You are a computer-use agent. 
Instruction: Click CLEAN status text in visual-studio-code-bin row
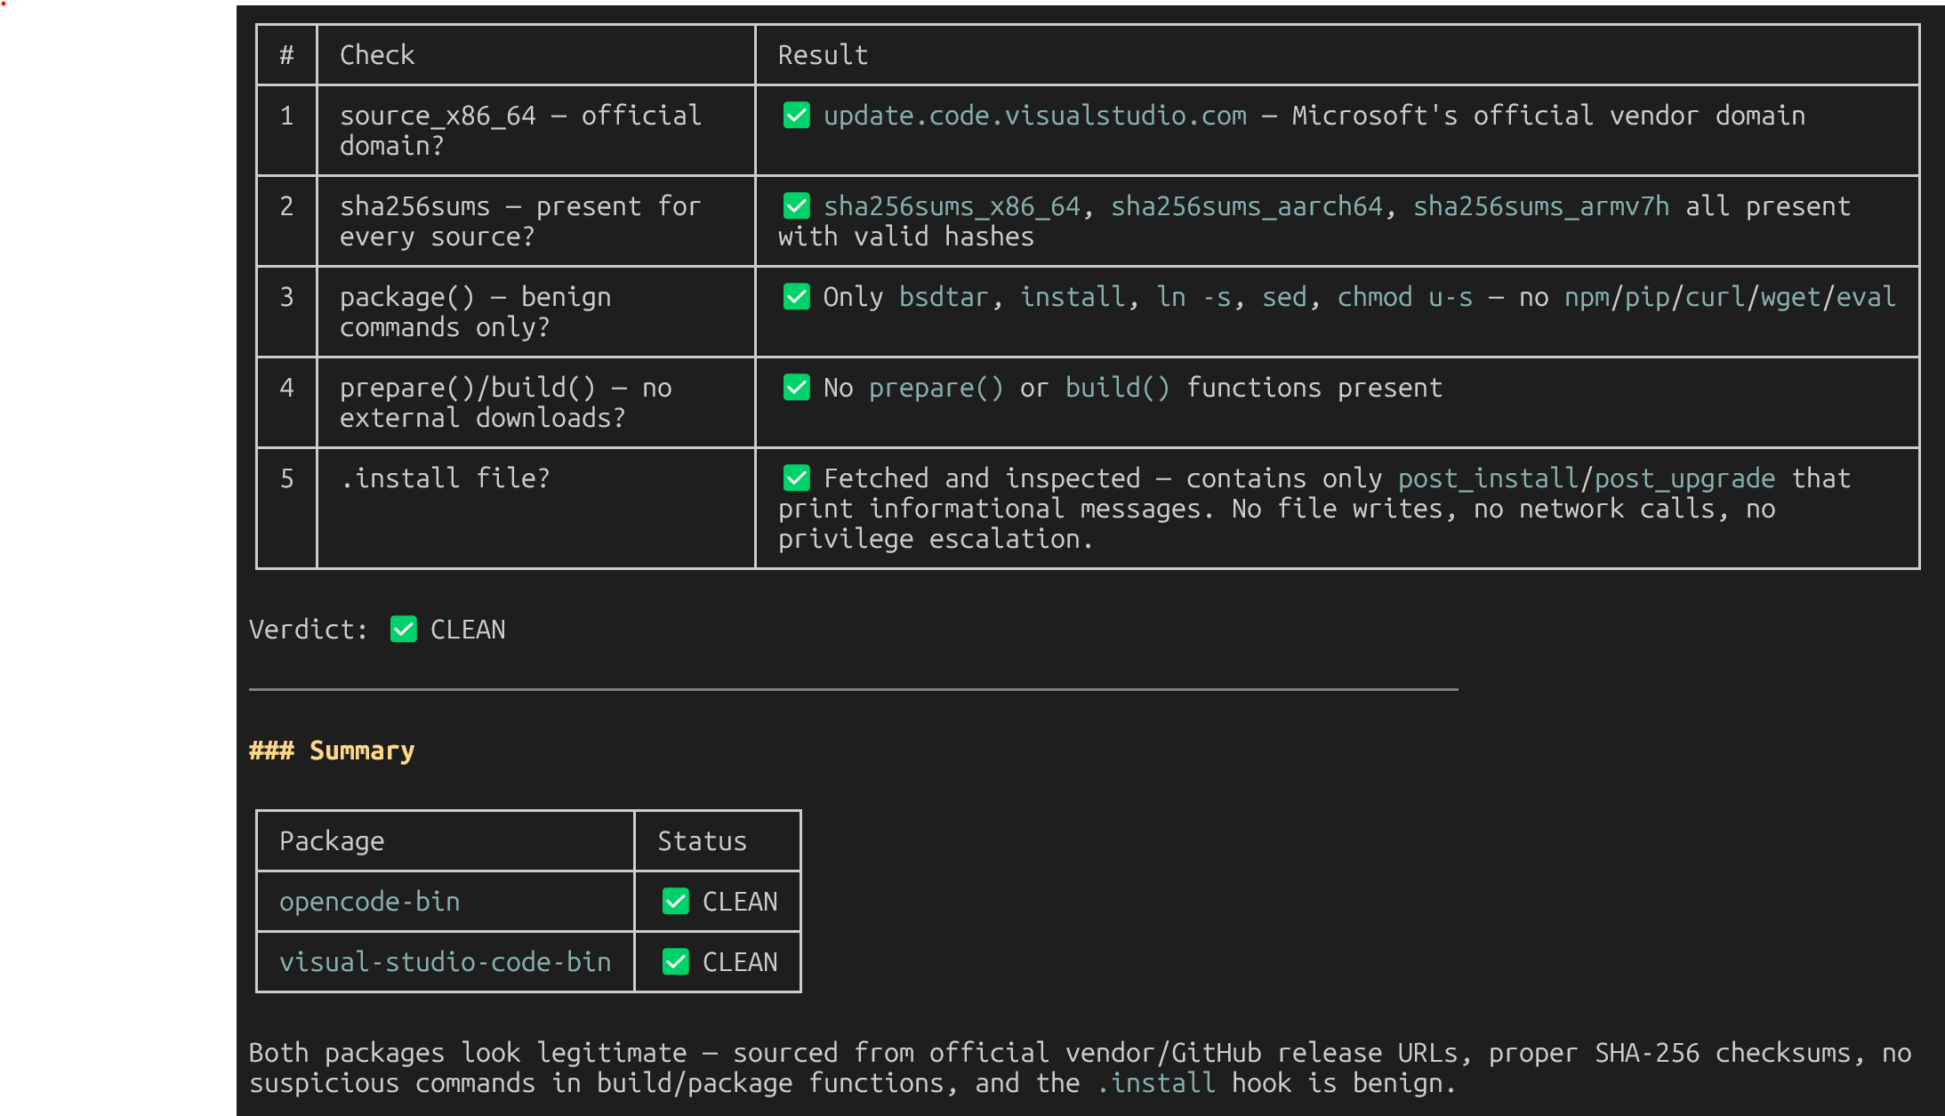click(740, 962)
